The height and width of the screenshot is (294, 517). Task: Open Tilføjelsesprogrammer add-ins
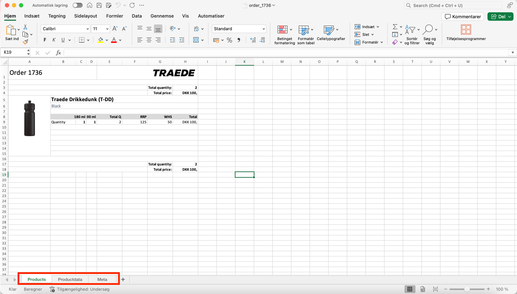466,33
